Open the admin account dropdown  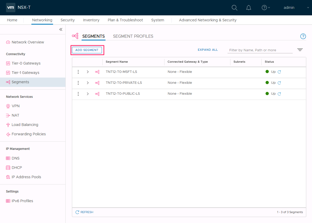pyautogui.click(x=289, y=8)
